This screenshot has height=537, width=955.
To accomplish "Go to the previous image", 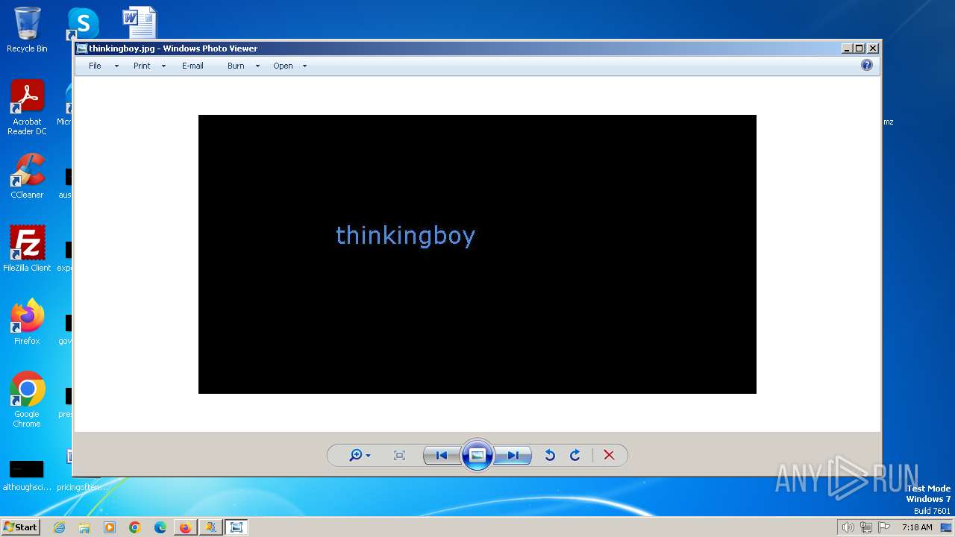I will 442,455.
